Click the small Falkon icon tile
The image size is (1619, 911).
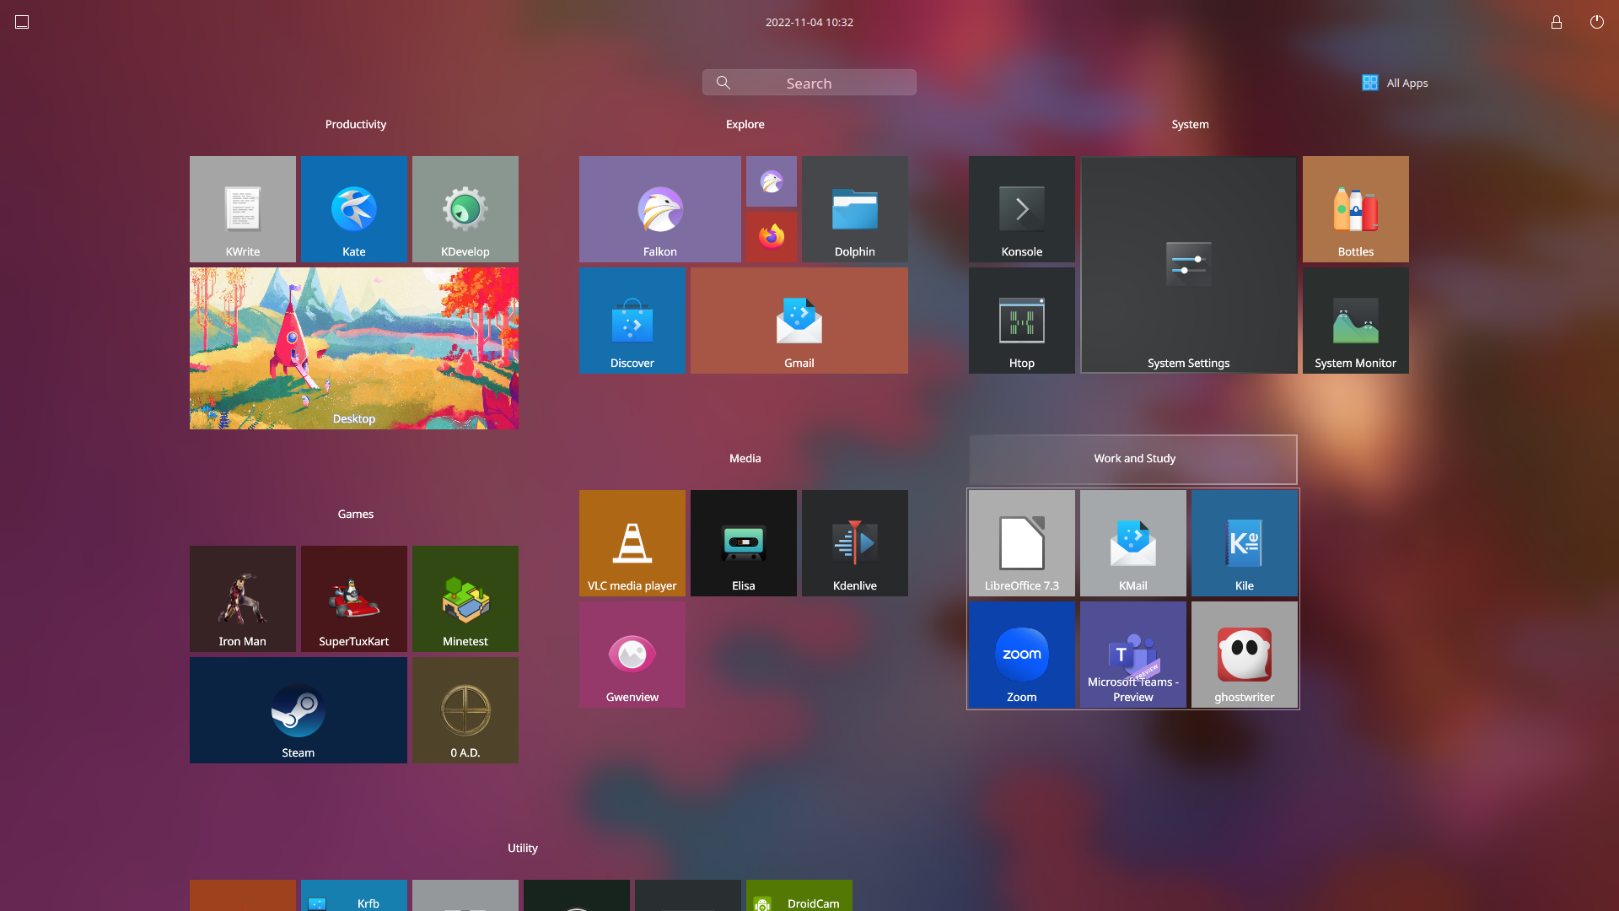pos(772,181)
